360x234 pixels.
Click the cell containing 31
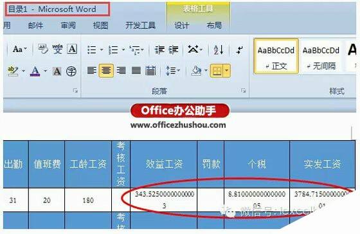(15, 200)
